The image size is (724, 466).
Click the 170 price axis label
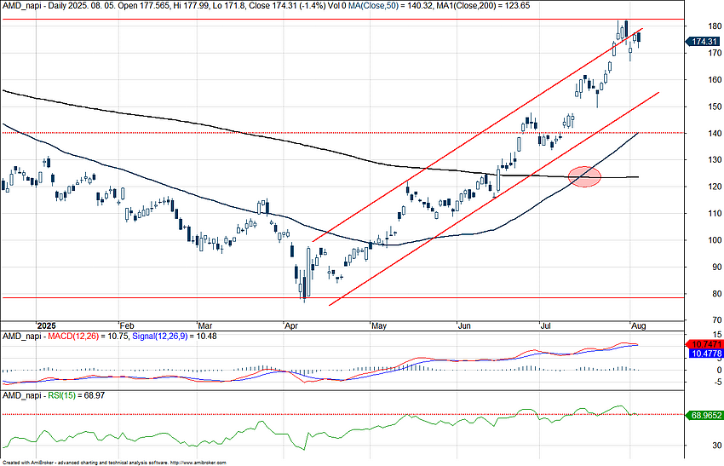coord(715,53)
